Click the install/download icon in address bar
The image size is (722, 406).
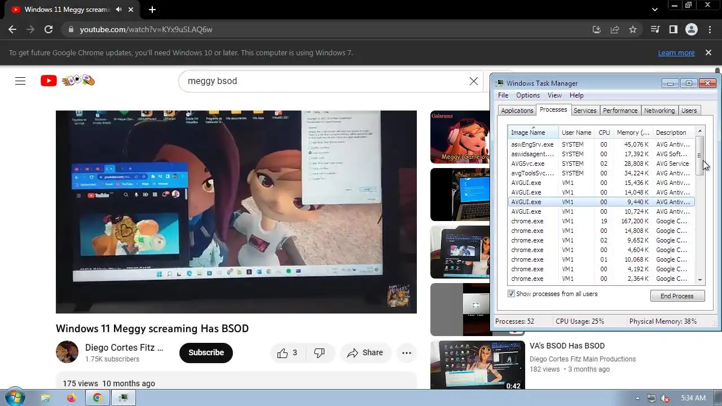point(597,29)
